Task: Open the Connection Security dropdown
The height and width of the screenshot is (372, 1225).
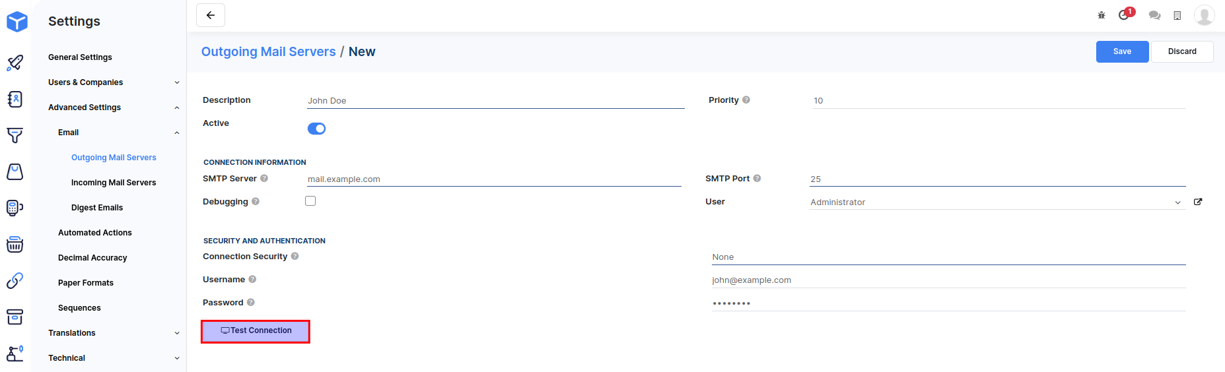Action: point(948,257)
